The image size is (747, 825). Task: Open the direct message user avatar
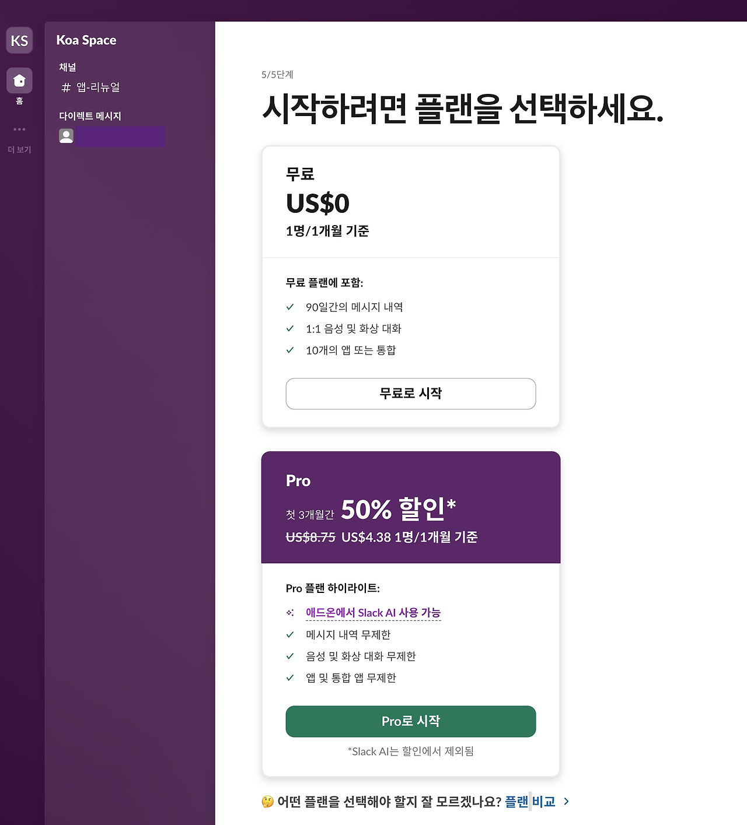pos(66,136)
